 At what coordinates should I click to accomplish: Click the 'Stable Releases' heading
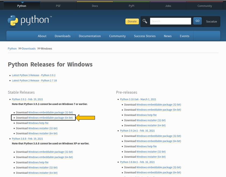[x=21, y=92]
